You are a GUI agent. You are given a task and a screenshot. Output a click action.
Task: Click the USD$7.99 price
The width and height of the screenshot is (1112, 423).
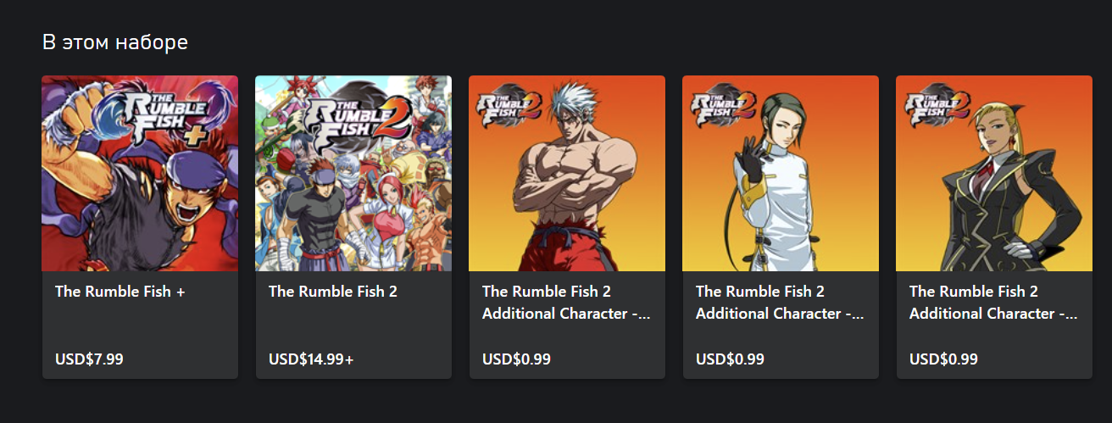coord(89,359)
